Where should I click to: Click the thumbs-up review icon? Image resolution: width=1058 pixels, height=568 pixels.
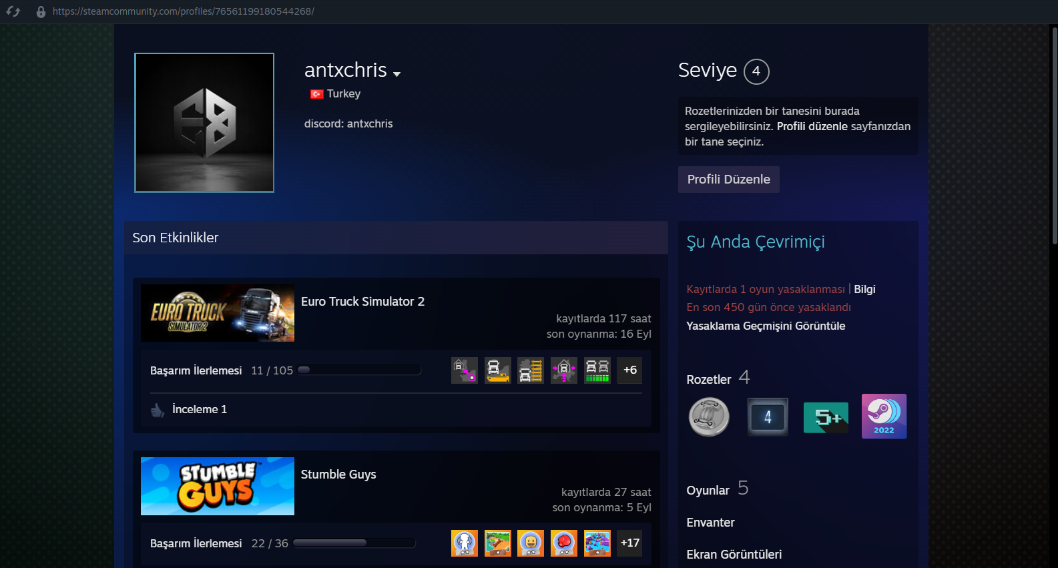point(158,410)
